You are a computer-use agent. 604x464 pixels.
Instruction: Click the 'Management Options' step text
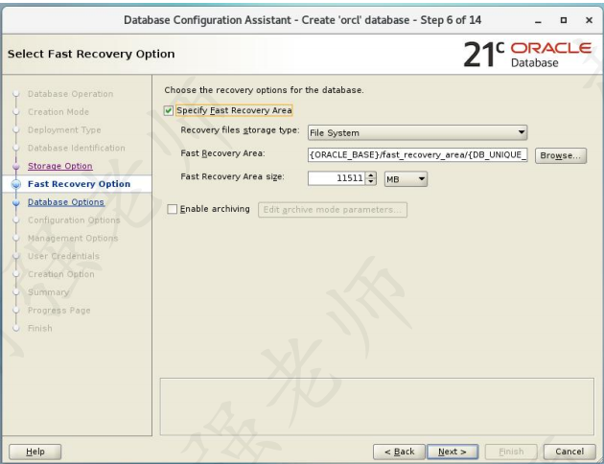[x=73, y=239]
